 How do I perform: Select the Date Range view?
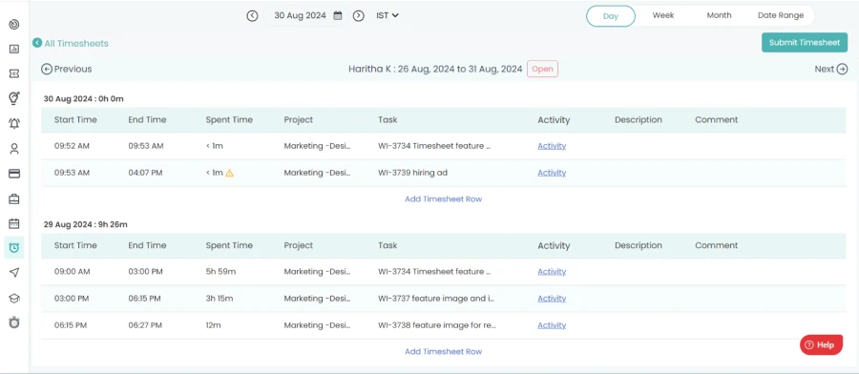[781, 15]
